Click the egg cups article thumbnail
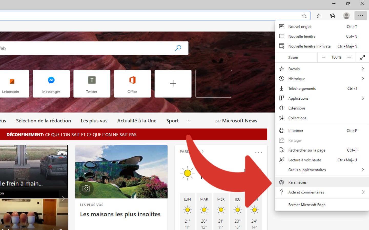The image size is (369, 230). pyautogui.click(x=34, y=214)
